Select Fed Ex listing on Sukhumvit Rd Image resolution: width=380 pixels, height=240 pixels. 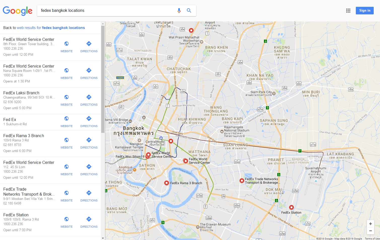coord(10,119)
